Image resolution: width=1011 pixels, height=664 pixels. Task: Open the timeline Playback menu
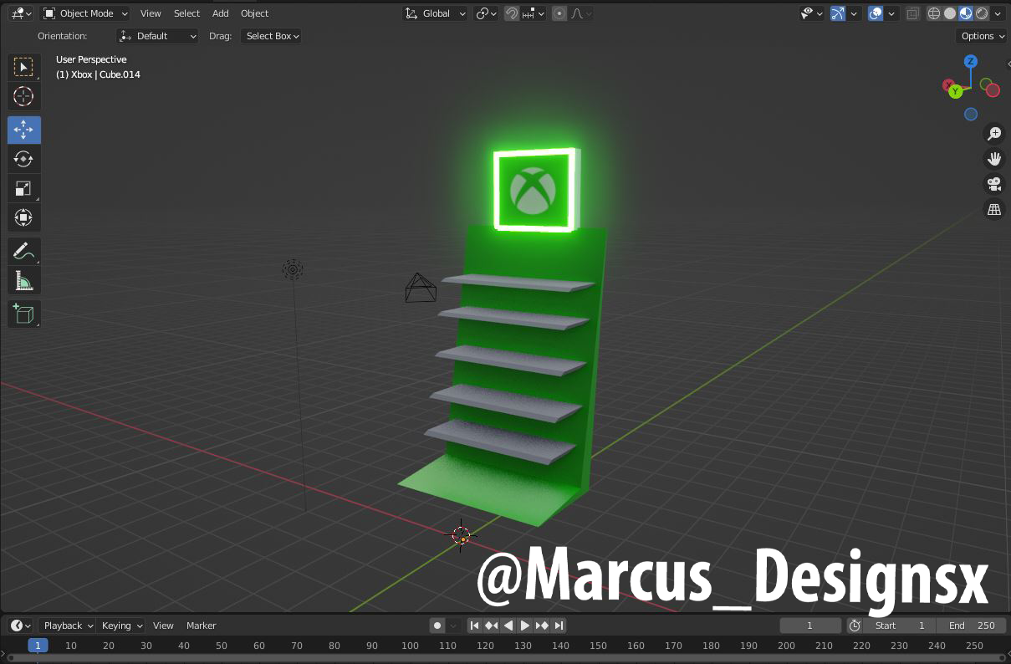click(67, 626)
